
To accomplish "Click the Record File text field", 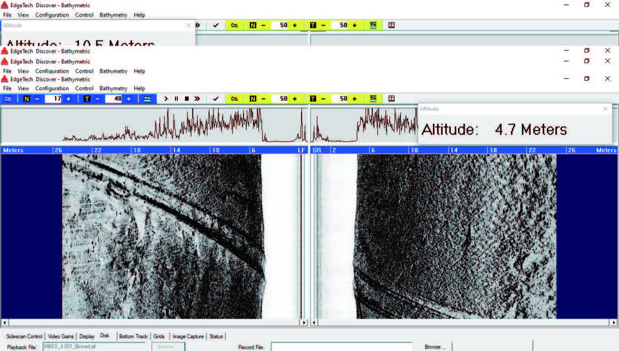I will click(341, 347).
